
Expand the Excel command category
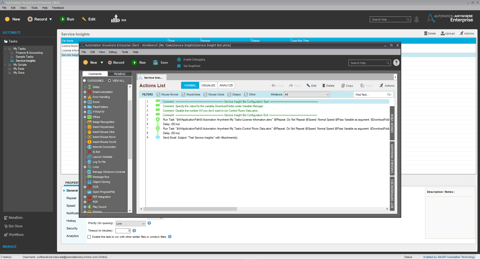85,102
